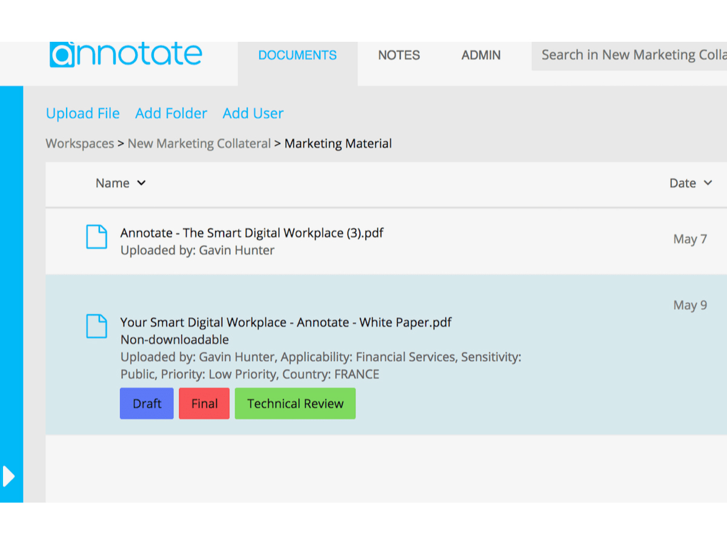Open Annotate - The Smart Digital Workplace (3).pdf
The width and height of the screenshot is (727, 545).
point(251,233)
